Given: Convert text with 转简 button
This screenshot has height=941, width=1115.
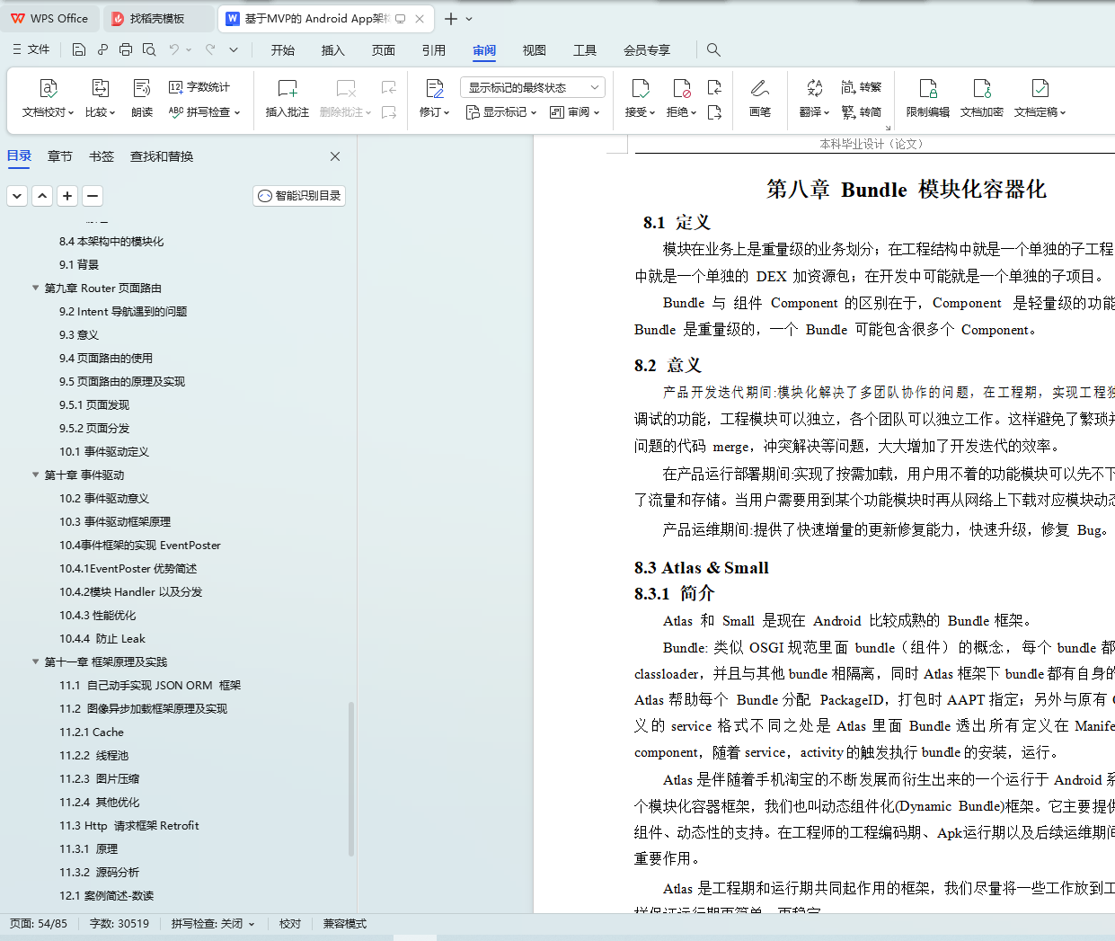Looking at the screenshot, I should (862, 112).
